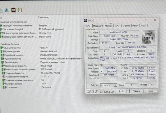
Task: Switch to the SPD tab
Action: pyautogui.click(x=117, y=26)
